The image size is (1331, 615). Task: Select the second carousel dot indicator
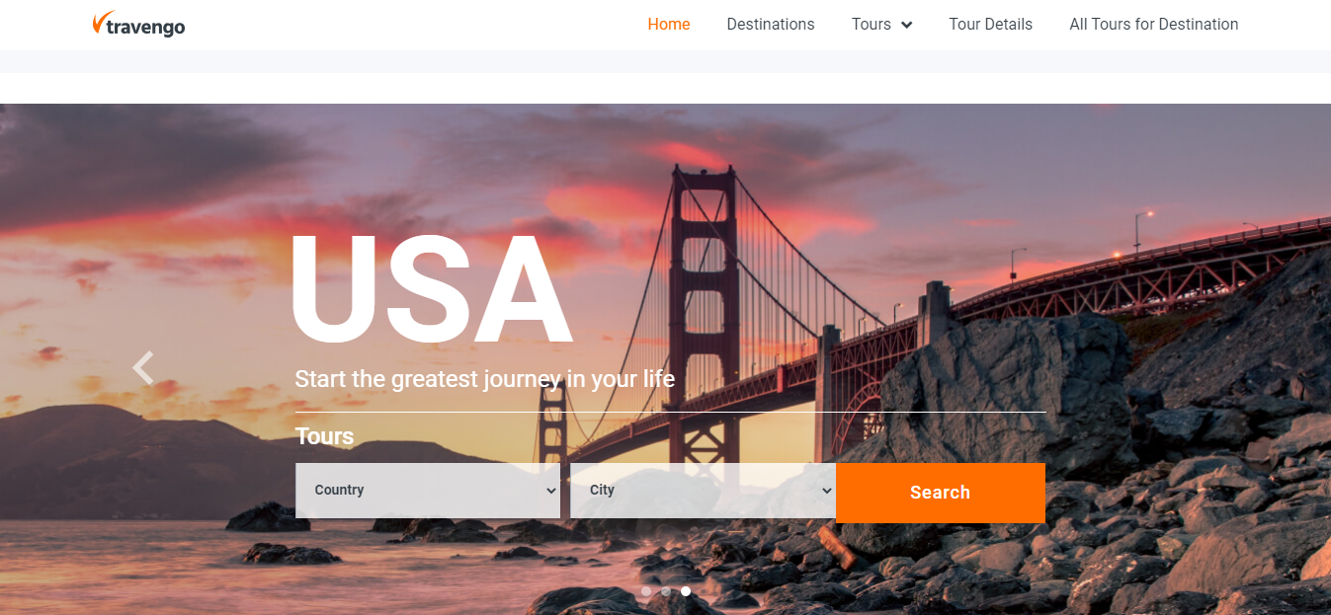[666, 591]
